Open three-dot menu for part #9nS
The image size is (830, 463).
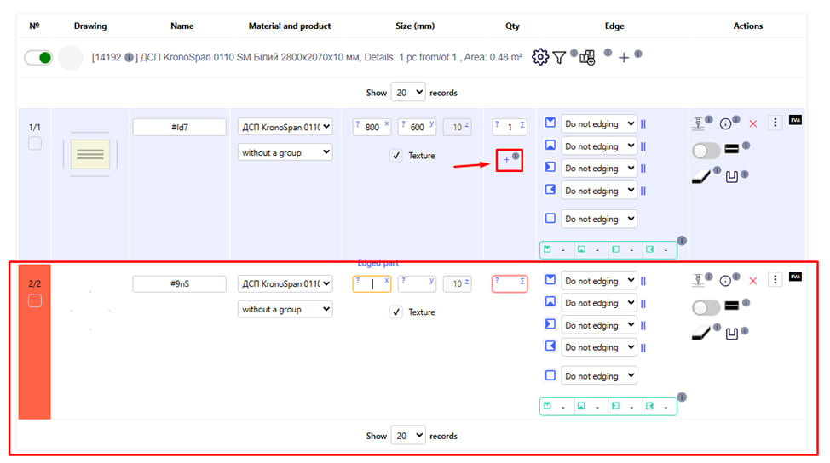[x=775, y=279]
